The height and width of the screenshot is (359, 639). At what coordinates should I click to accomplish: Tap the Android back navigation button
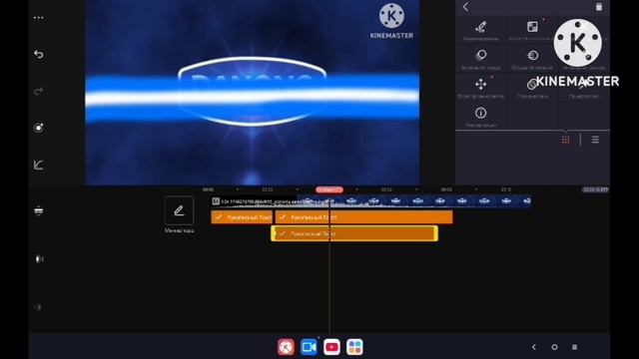point(534,347)
